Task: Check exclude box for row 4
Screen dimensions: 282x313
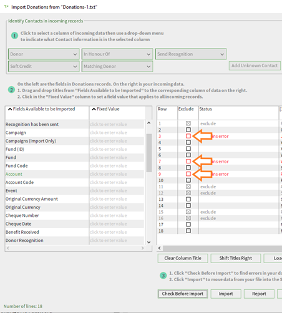Action: tap(188, 142)
